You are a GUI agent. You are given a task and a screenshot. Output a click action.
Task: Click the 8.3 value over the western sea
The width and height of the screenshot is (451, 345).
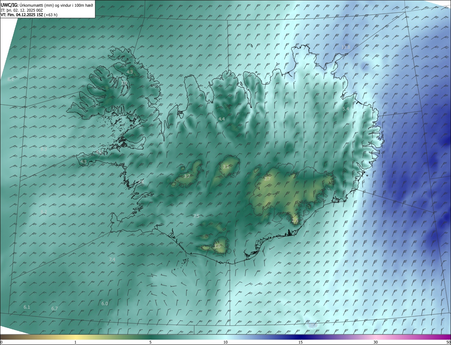tap(44, 149)
